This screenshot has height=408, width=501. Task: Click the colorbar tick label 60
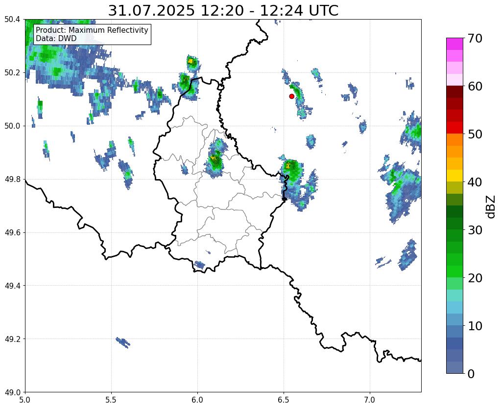click(475, 86)
